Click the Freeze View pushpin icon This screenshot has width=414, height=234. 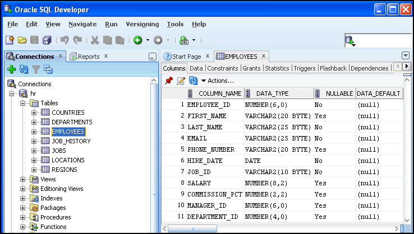pyautogui.click(x=168, y=81)
